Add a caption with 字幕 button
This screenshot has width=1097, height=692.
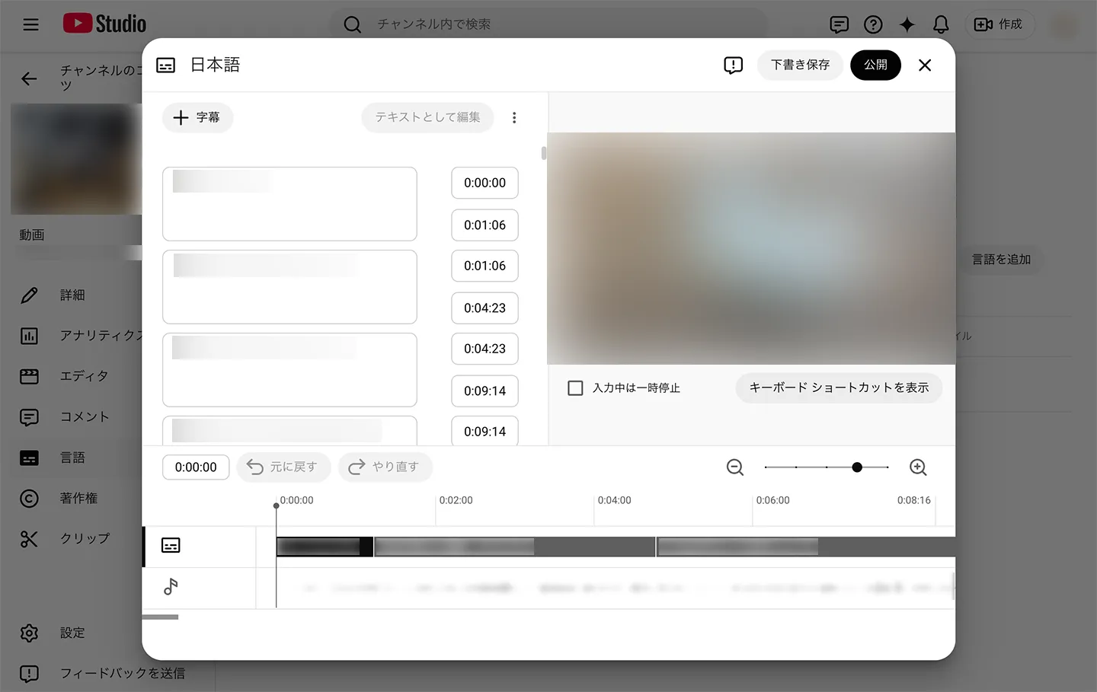pyautogui.click(x=197, y=117)
